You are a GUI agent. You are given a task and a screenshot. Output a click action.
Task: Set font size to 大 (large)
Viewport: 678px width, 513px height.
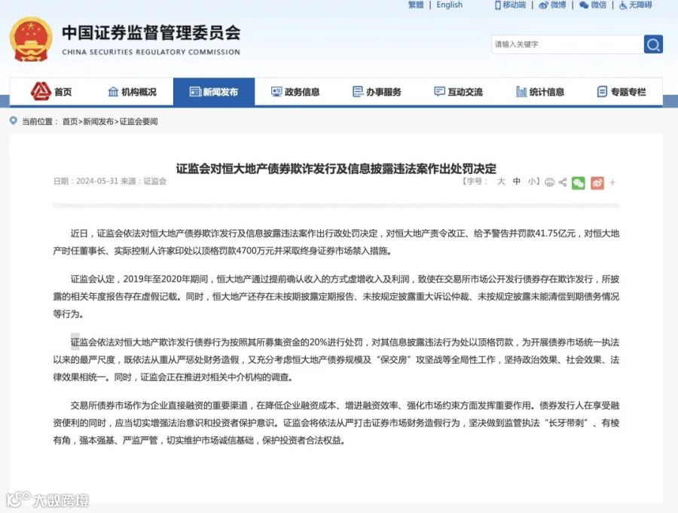click(x=501, y=182)
